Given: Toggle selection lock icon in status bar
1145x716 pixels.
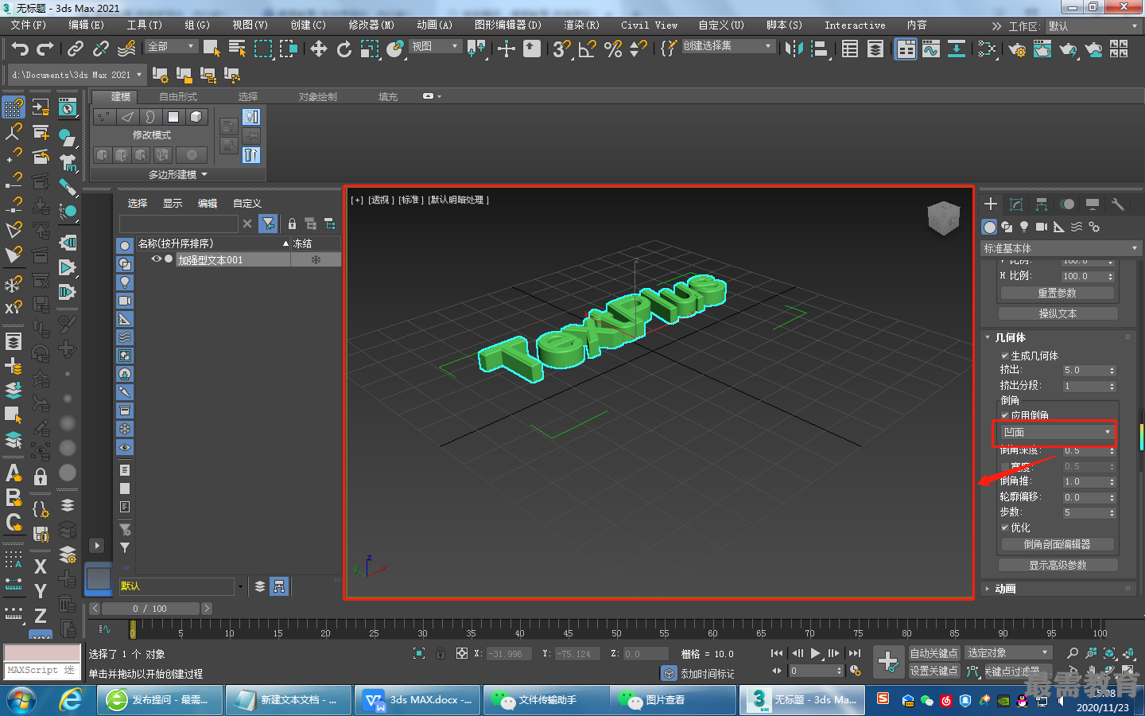Looking at the screenshot, I should pyautogui.click(x=441, y=653).
